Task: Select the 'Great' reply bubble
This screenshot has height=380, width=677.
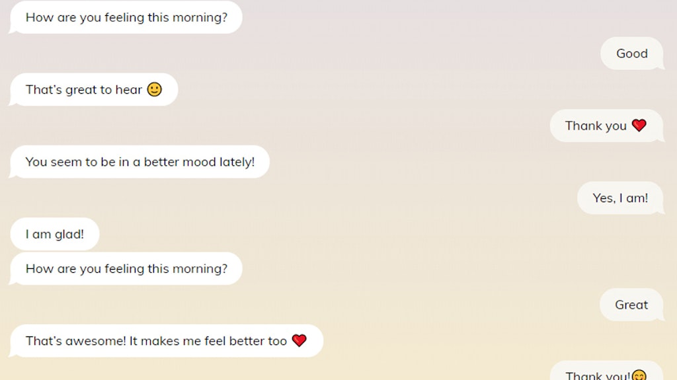Action: click(631, 305)
